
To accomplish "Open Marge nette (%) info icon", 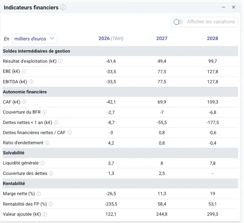I will (x=39, y=194).
